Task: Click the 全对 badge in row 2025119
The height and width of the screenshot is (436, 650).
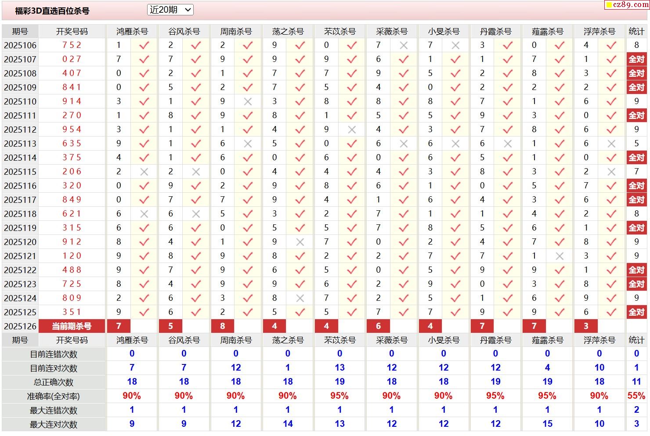Action: point(636,228)
